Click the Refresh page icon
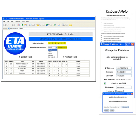This screenshot has width=137, height=124. click(x=22, y=25)
